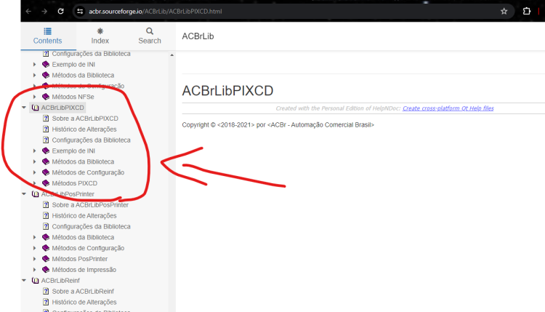Viewport: 545px width, 312px height.
Task: Open Sobre a ACBrLibReinf topic
Action: tap(83, 291)
